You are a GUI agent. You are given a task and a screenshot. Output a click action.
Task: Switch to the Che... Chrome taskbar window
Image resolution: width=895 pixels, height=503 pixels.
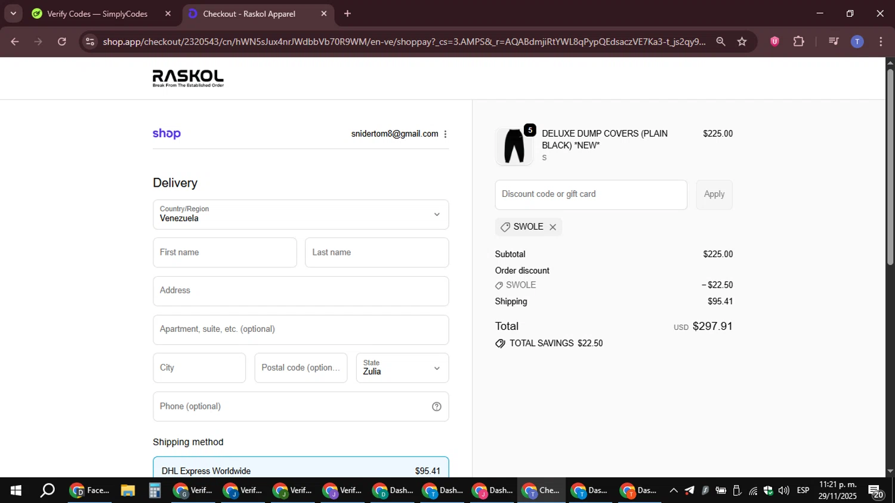(541, 490)
